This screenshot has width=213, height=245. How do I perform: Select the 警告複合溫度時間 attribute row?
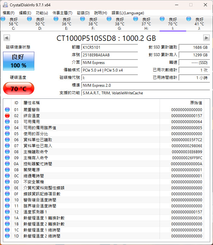click(104, 200)
